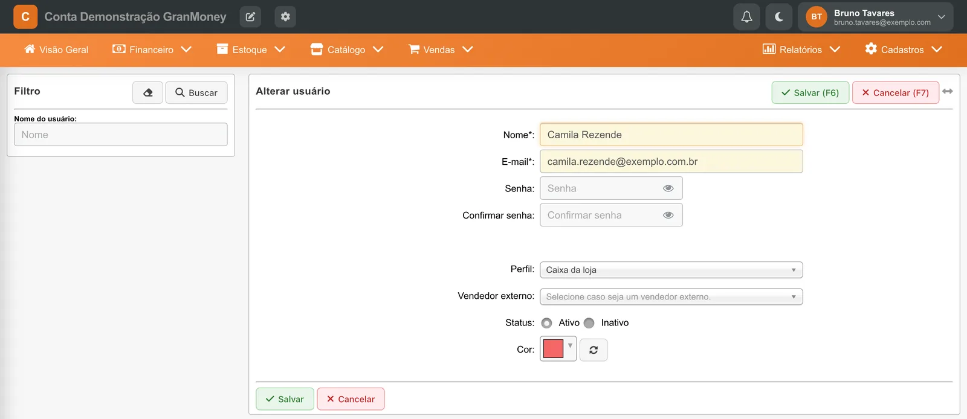Open the Financeiro menu
Viewport: 967px width, 419px height.
[152, 50]
